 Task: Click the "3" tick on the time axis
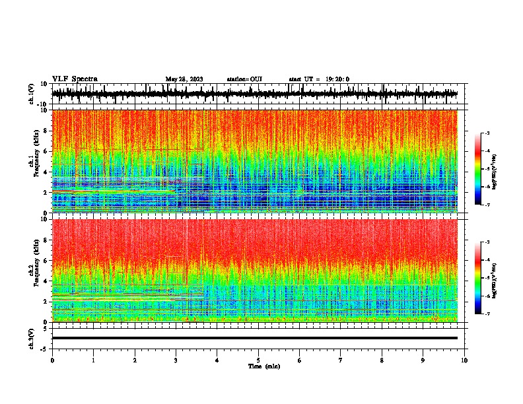176,360
